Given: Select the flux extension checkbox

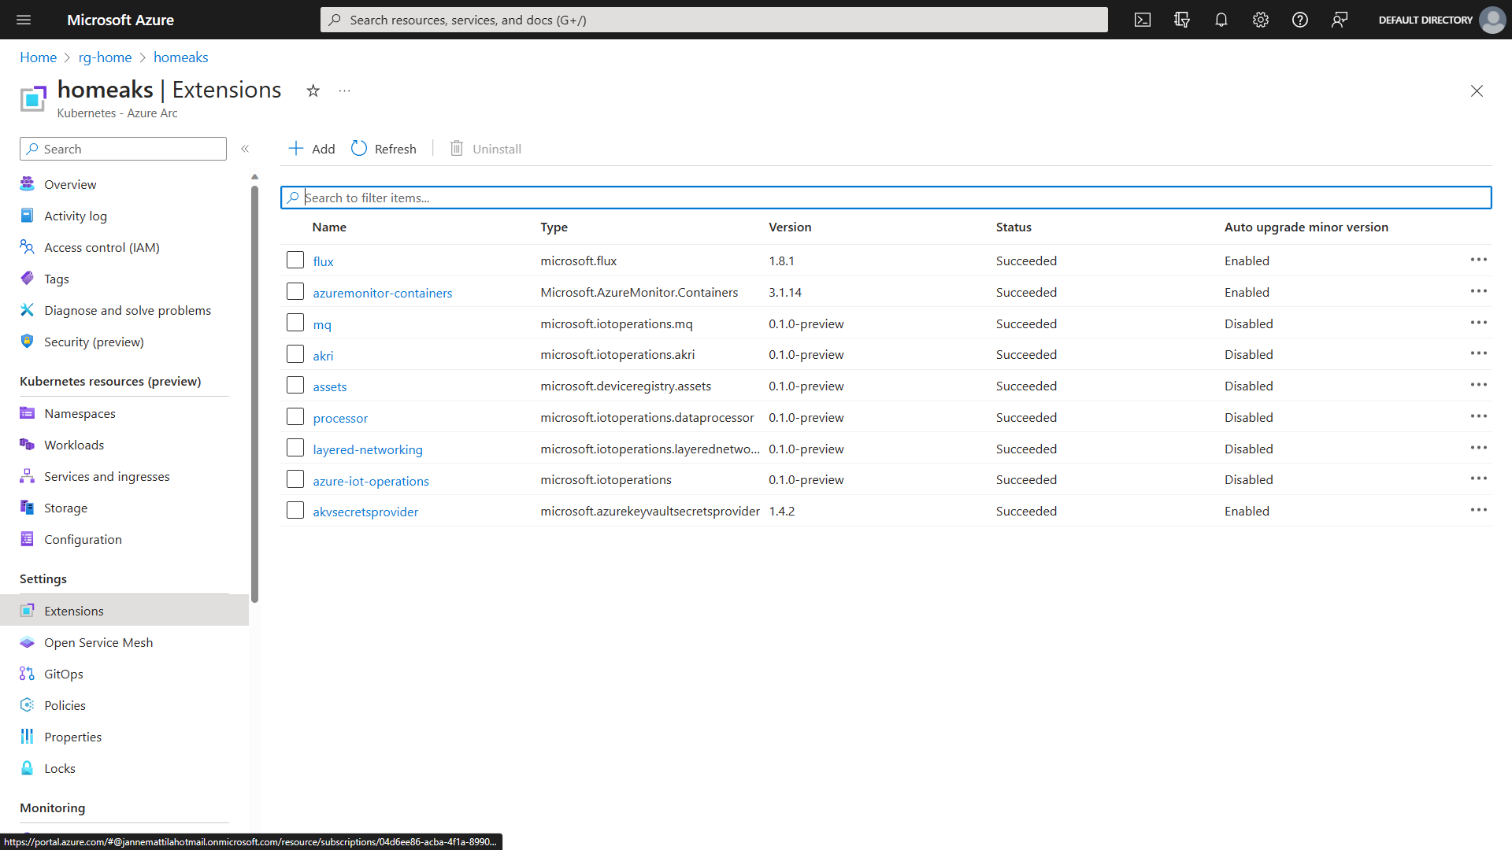Looking at the screenshot, I should click(x=295, y=261).
